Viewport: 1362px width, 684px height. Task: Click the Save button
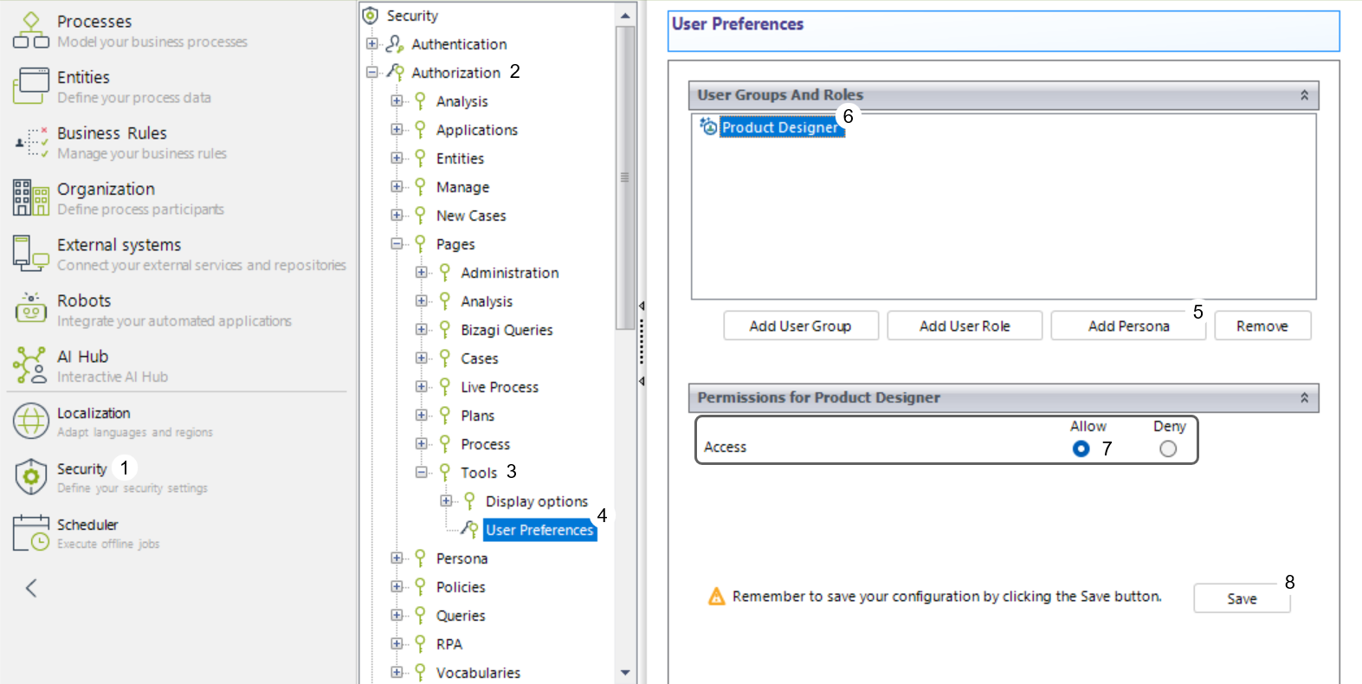point(1241,598)
